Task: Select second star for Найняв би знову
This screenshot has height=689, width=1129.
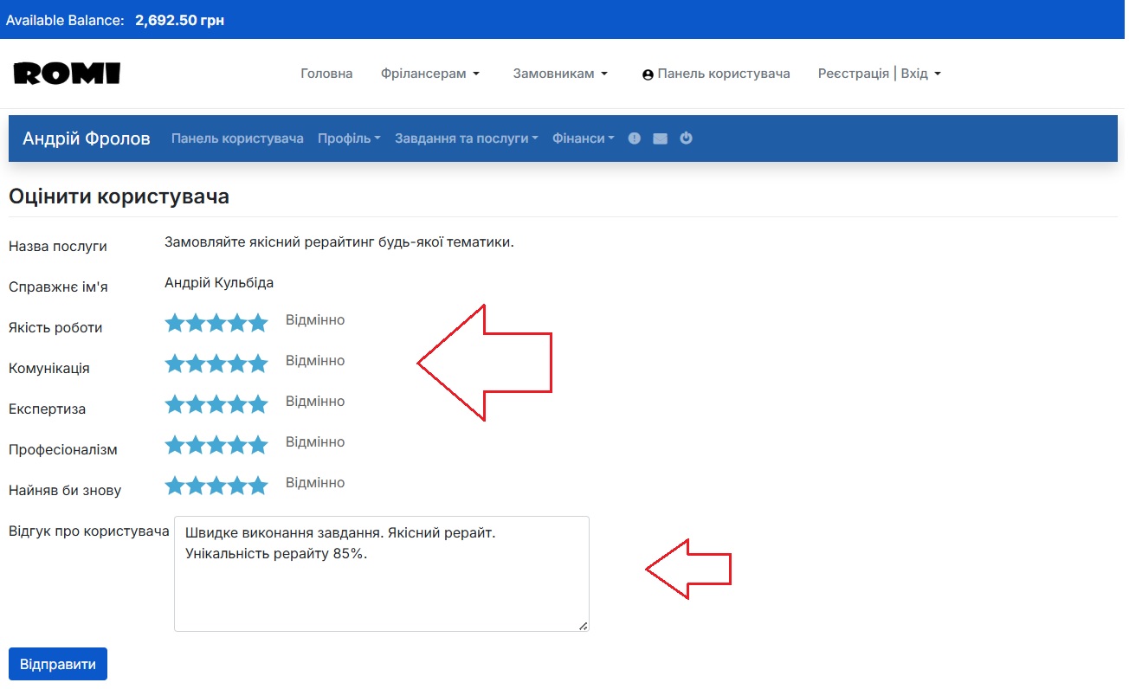Action: click(196, 486)
